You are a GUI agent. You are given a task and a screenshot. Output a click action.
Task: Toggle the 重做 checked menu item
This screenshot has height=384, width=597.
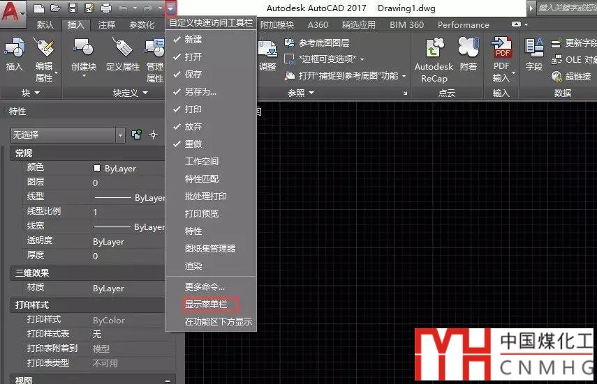[193, 144]
